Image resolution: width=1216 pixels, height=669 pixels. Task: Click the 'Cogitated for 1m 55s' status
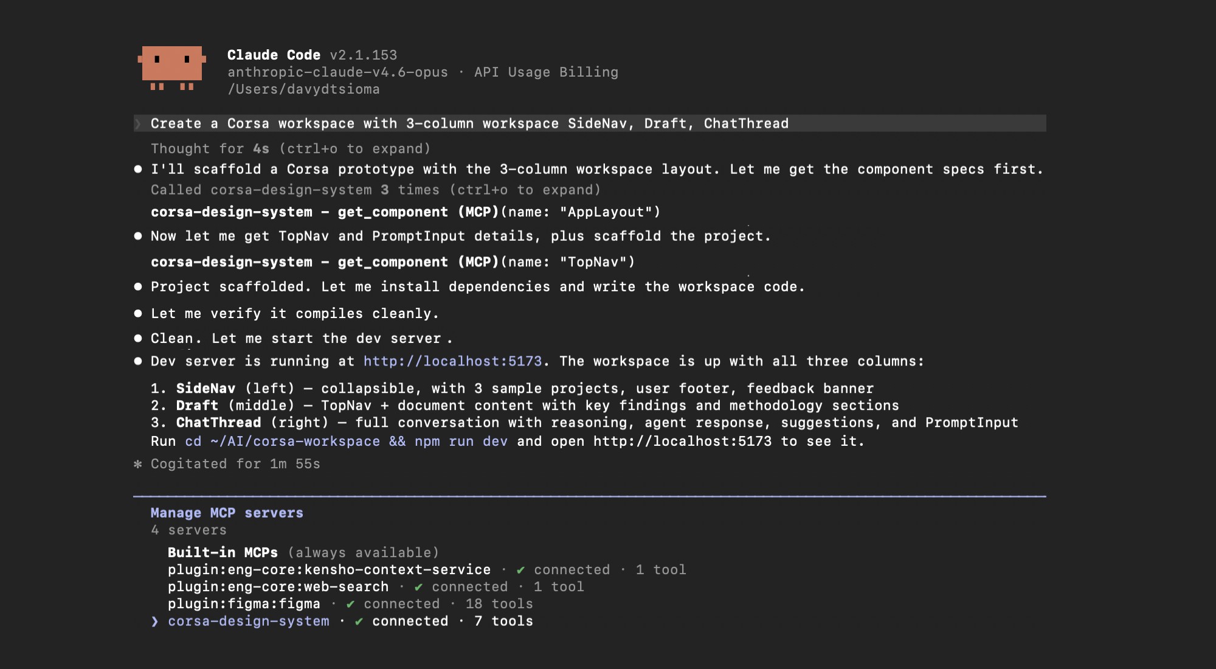point(235,464)
